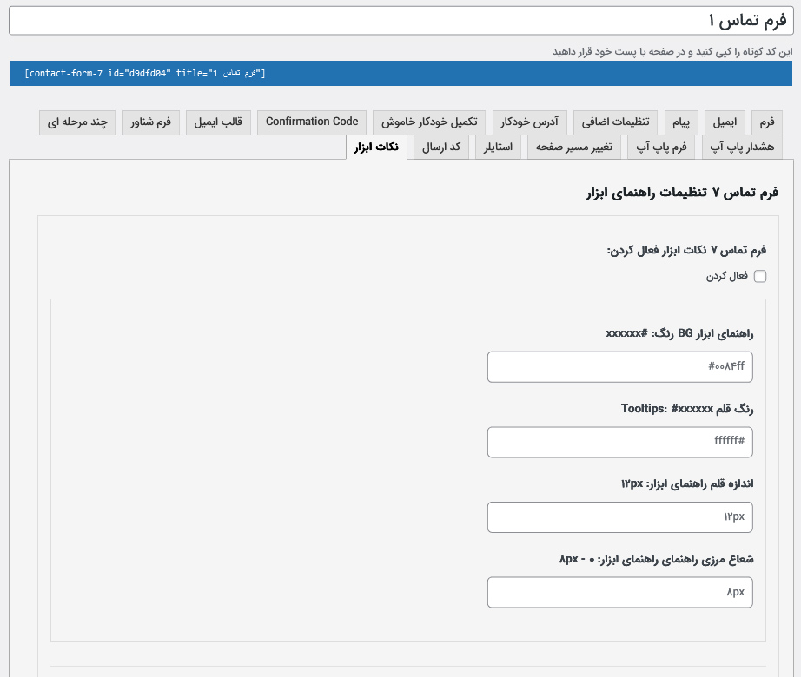Viewport: 801px width, 677px height.
Task: Click the form title field فرم تماس ۱
Action: 401,21
